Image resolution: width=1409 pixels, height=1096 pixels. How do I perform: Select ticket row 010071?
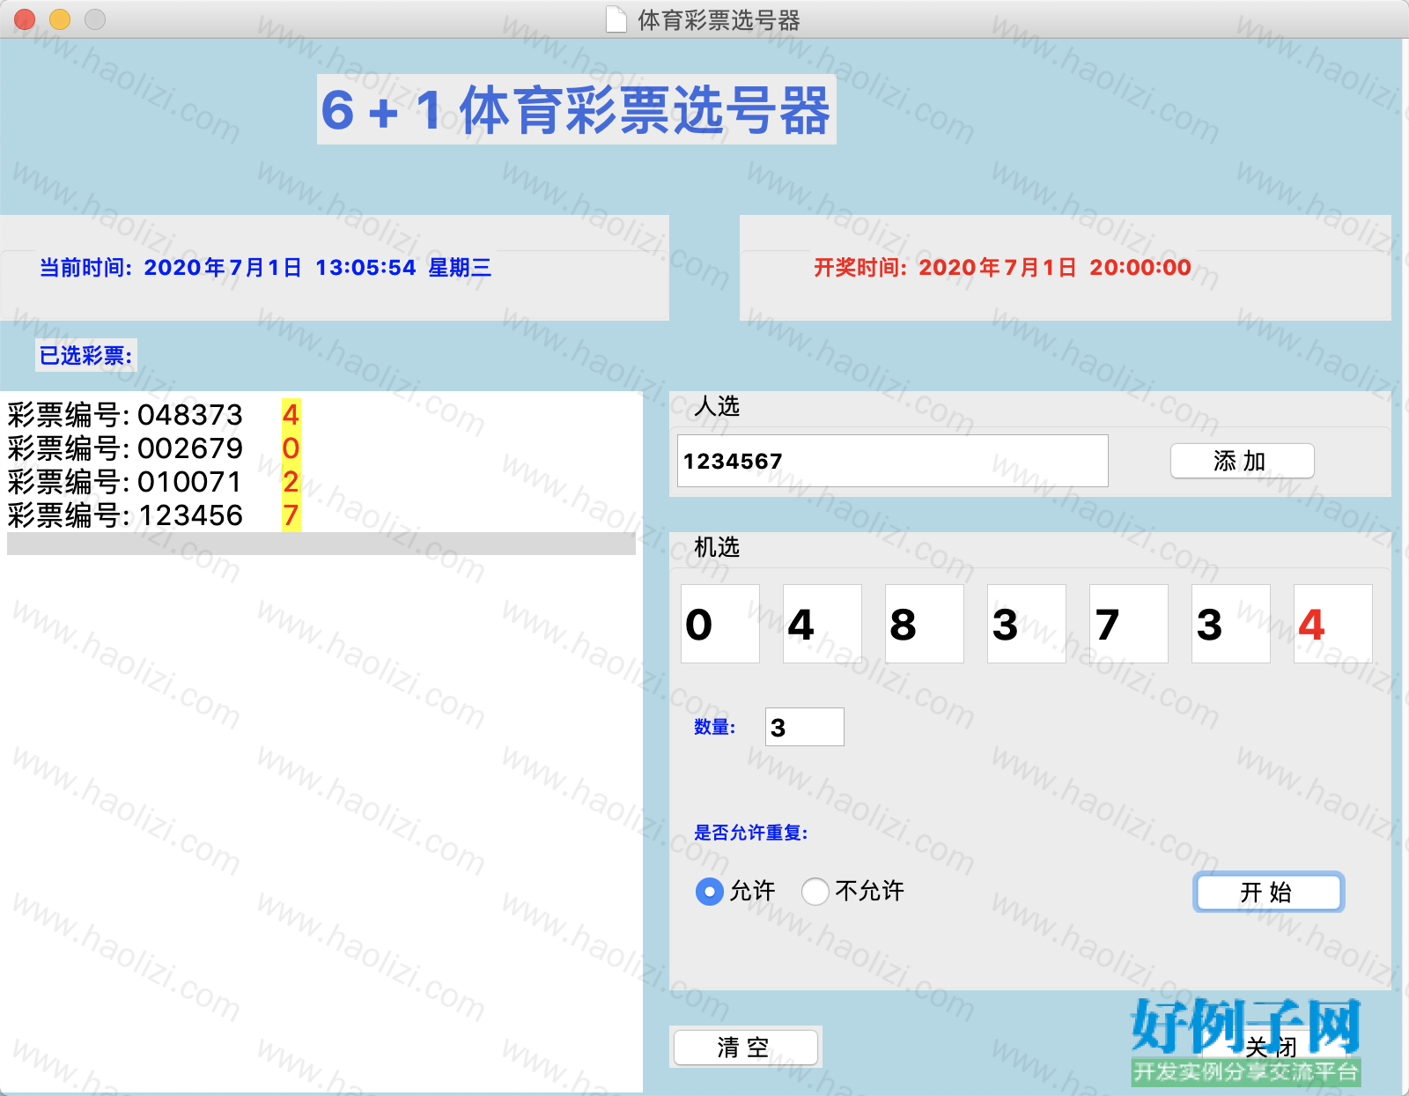321,482
